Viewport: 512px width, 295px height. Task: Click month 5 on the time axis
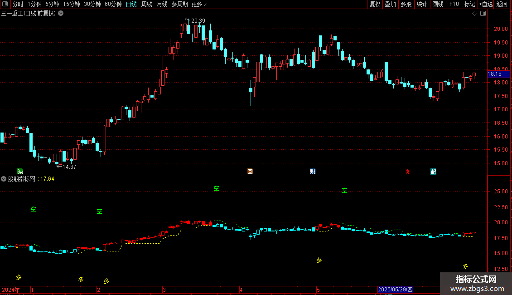click(318, 290)
